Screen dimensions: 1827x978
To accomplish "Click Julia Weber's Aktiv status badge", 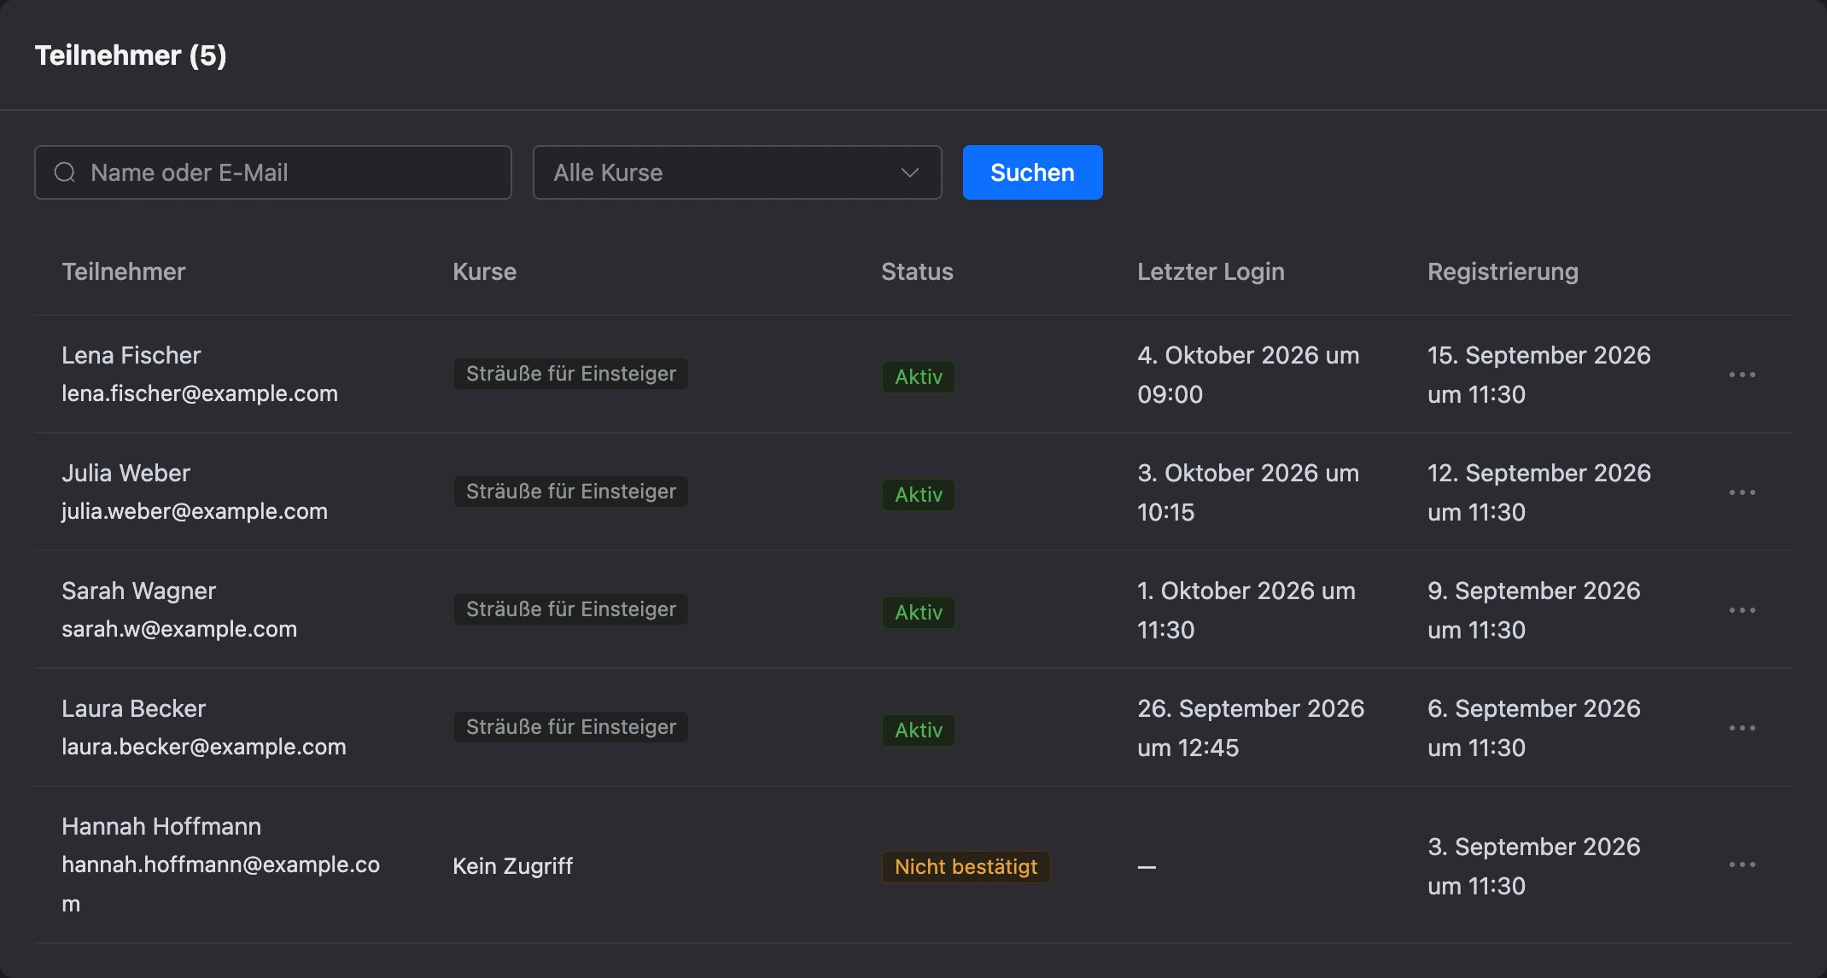I will coord(919,495).
